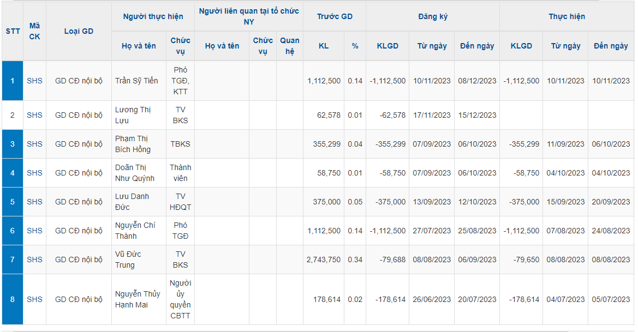Click the Loại GD column header
This screenshot has height=332, width=638.
coord(79,31)
